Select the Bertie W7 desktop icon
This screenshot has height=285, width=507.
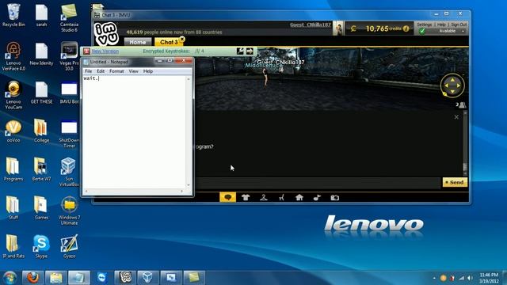point(41,169)
